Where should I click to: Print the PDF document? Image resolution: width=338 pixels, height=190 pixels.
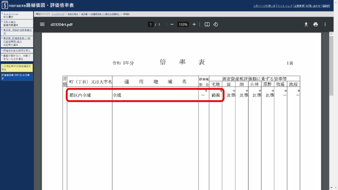point(316,24)
